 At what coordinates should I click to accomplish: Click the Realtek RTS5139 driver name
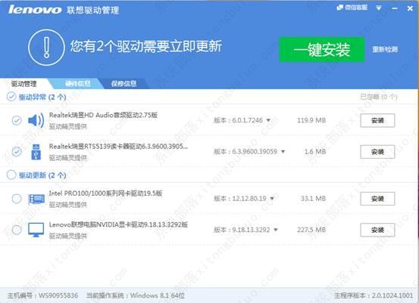pos(118,147)
